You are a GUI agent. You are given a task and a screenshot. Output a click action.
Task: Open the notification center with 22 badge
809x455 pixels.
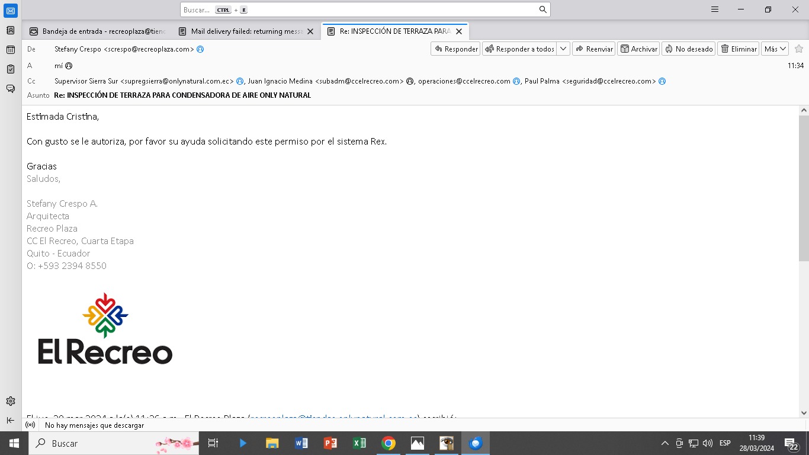pos(792,444)
